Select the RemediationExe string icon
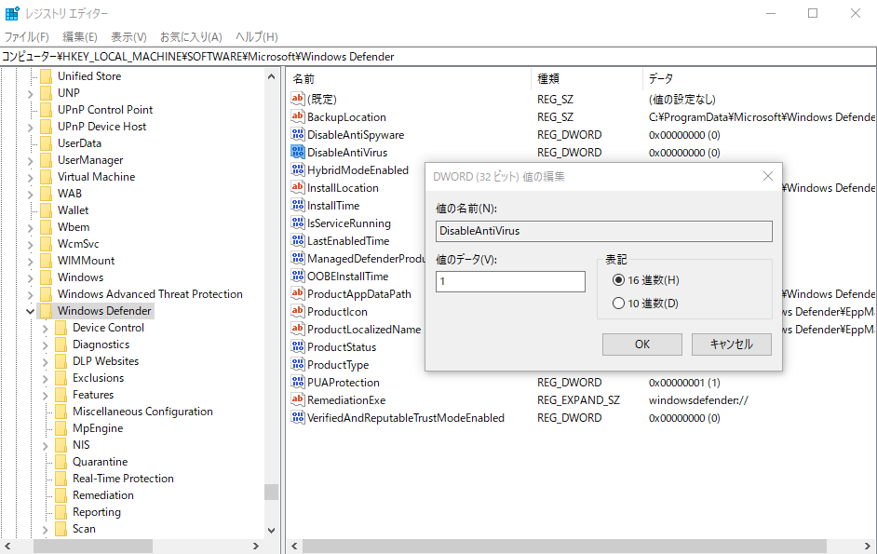 [x=298, y=400]
